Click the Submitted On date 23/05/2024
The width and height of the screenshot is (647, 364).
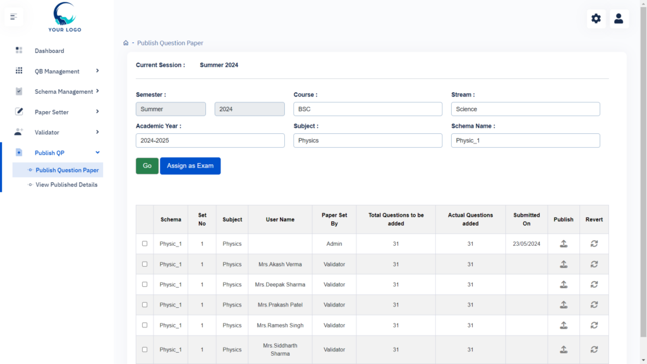point(526,244)
